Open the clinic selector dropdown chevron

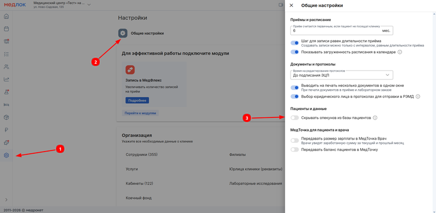click(89, 5)
